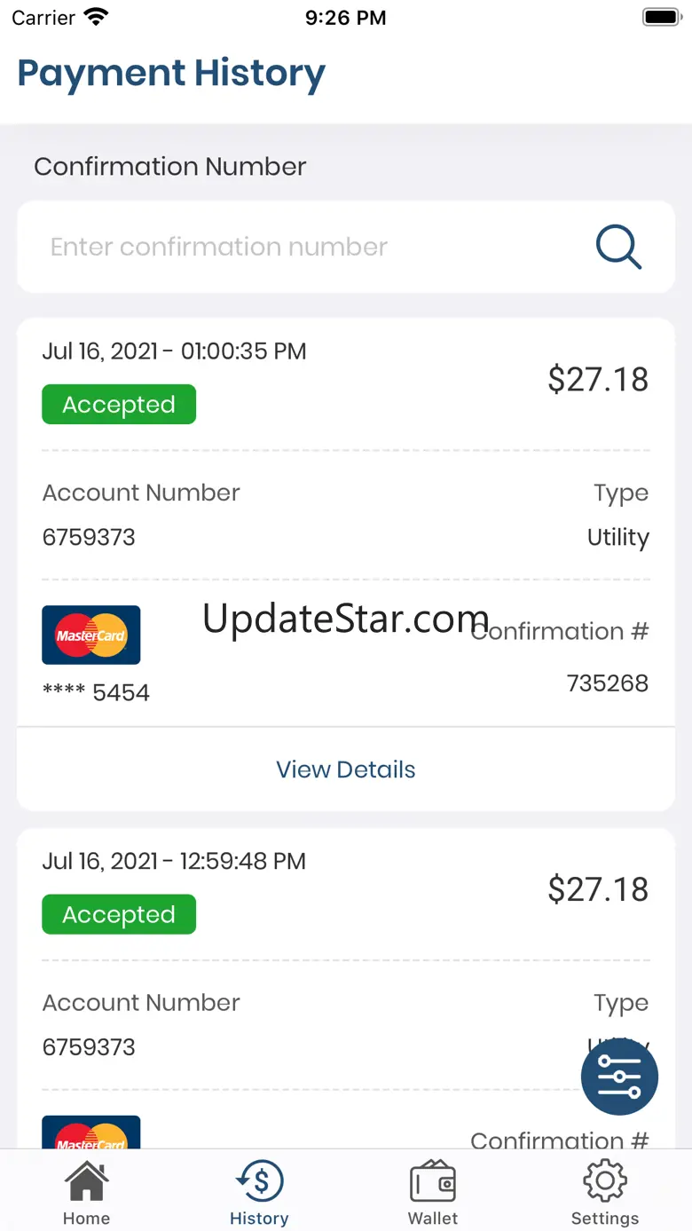Switch to the Settings tab label
692x1231 pixels.
tap(605, 1219)
